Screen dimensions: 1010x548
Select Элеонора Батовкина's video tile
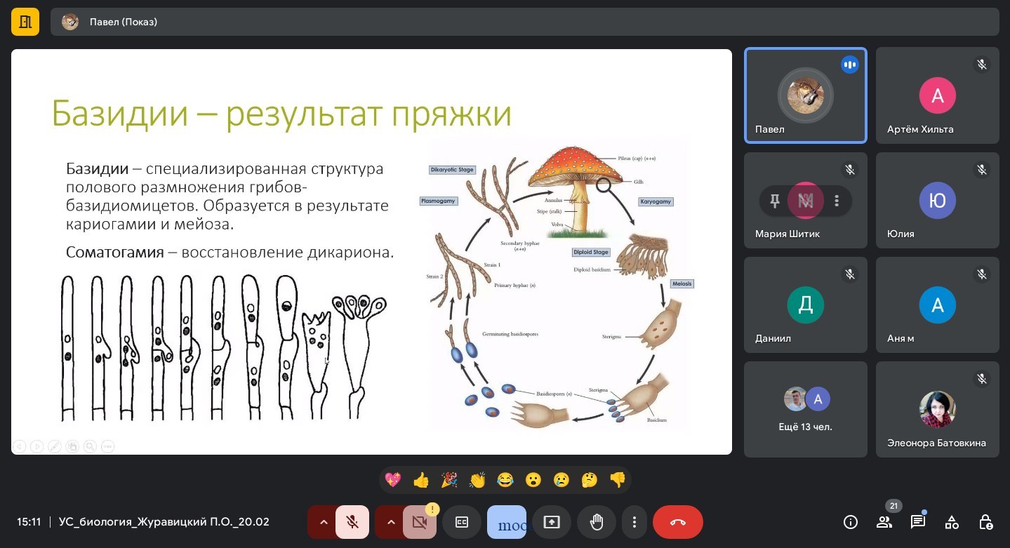click(x=937, y=409)
